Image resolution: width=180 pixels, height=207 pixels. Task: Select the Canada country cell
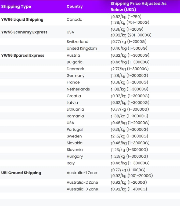click(x=74, y=20)
